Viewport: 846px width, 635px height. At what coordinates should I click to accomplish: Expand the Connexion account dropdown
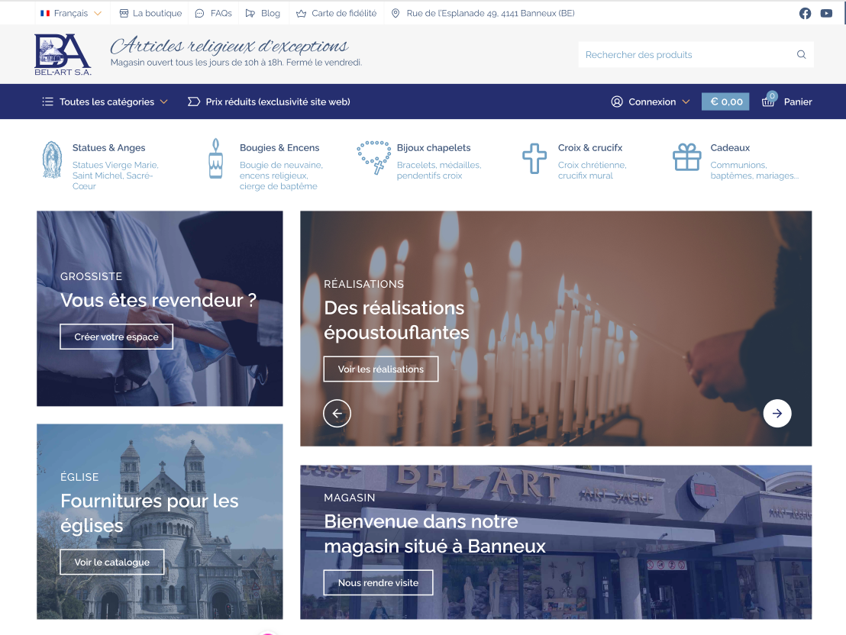pyautogui.click(x=651, y=101)
